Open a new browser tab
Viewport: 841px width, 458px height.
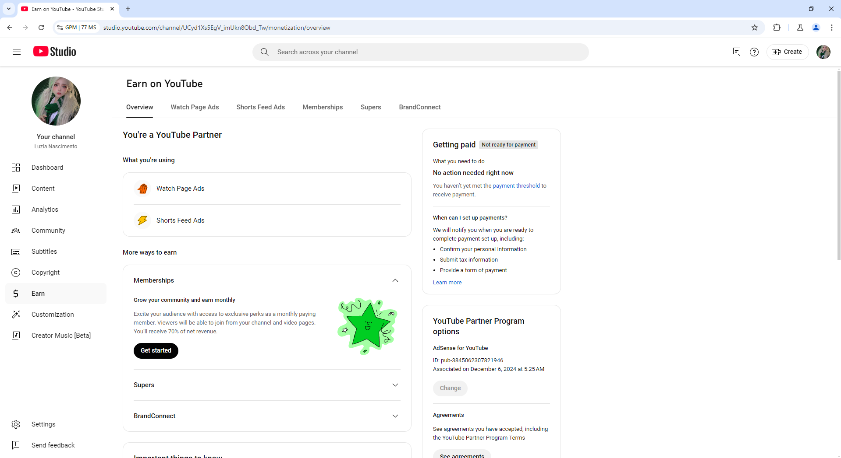coord(128,9)
